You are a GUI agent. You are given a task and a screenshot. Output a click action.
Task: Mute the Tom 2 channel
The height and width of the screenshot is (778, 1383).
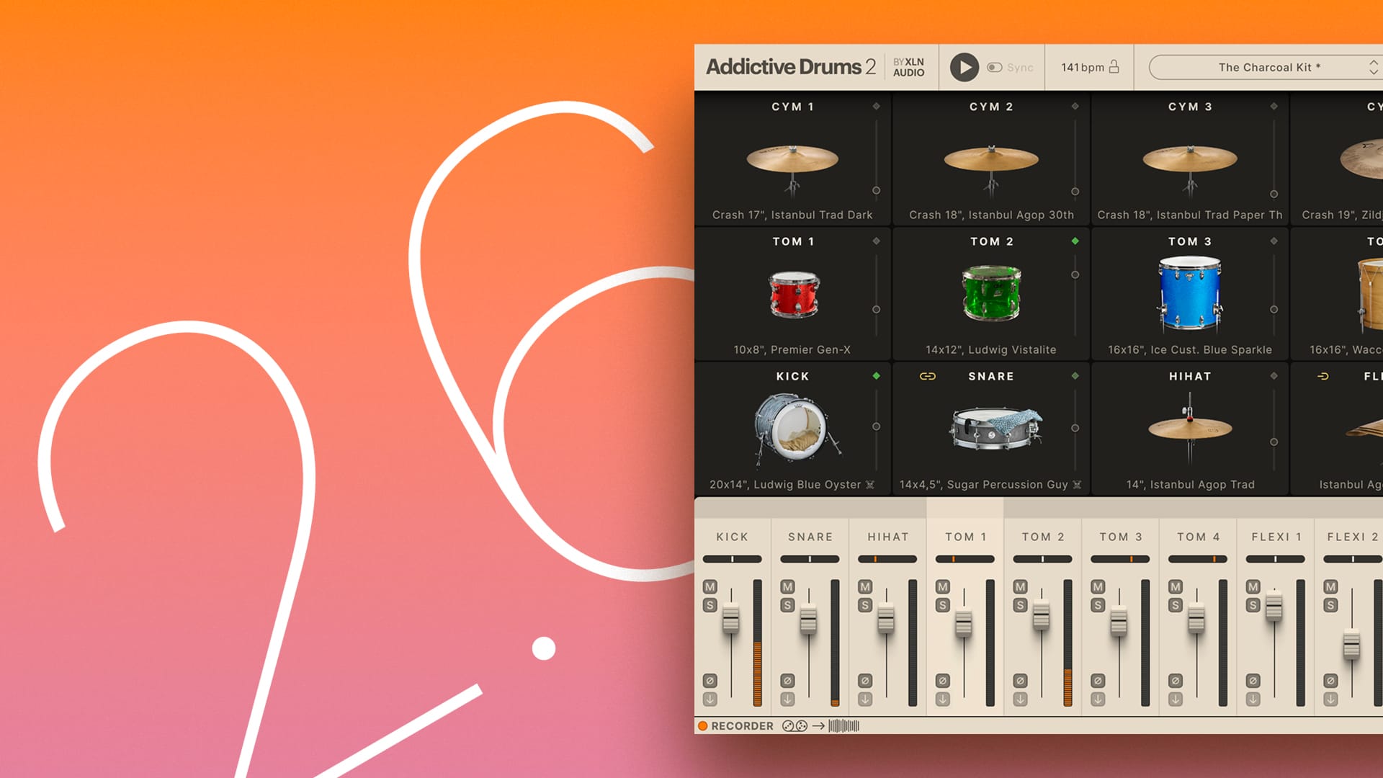tap(1020, 586)
